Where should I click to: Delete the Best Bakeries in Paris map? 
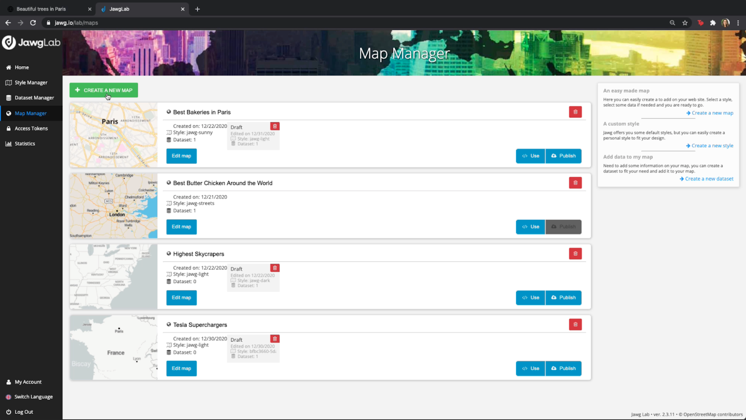[x=575, y=112]
